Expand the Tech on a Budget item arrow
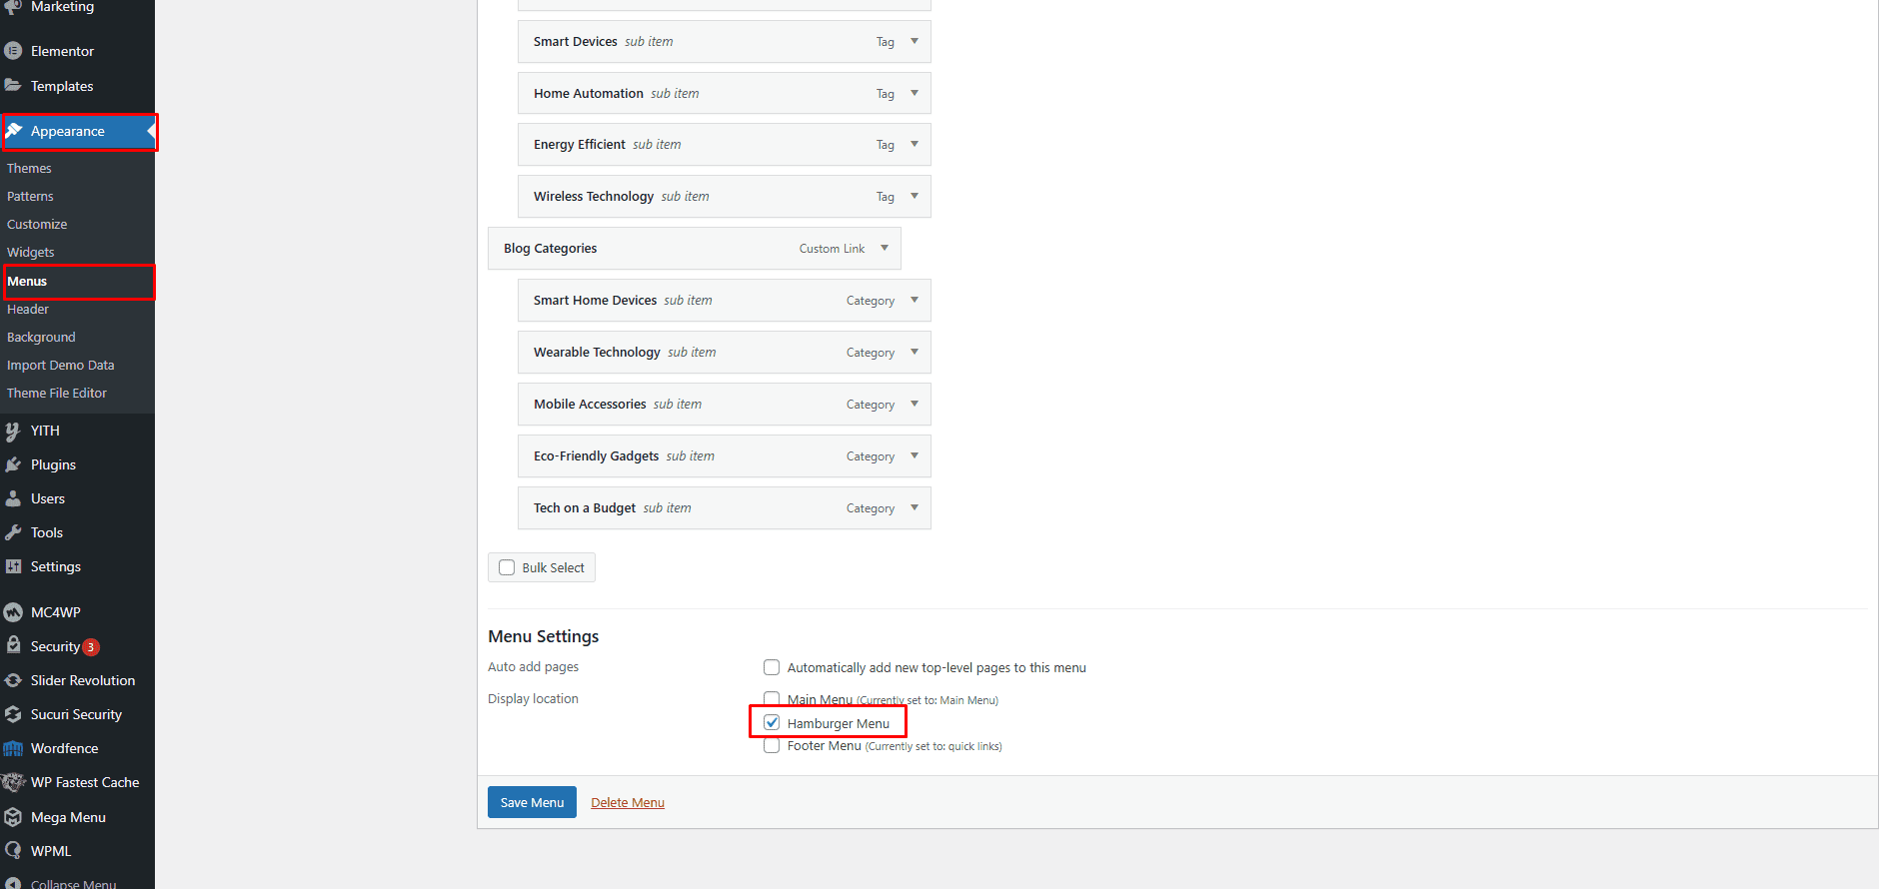The image size is (1879, 889). (x=915, y=507)
